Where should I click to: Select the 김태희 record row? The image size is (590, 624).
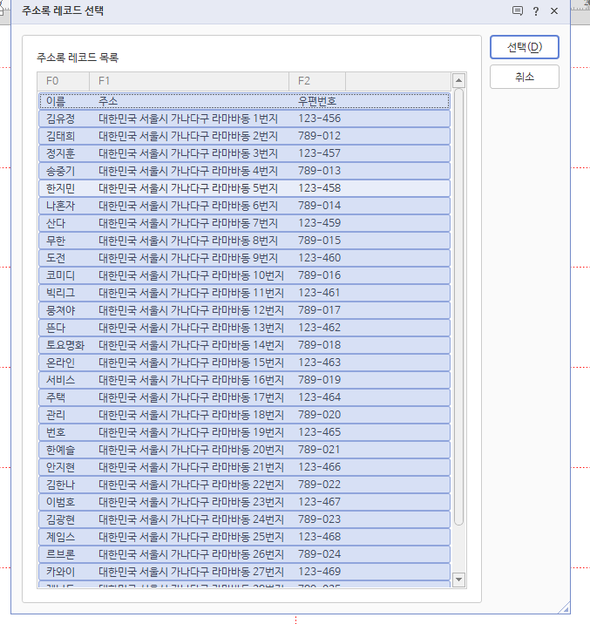[244, 136]
